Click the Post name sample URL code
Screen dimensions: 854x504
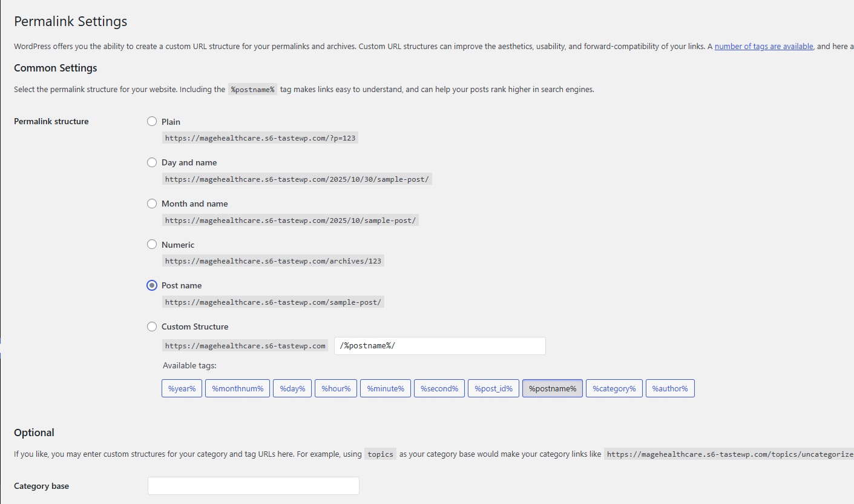(x=273, y=302)
